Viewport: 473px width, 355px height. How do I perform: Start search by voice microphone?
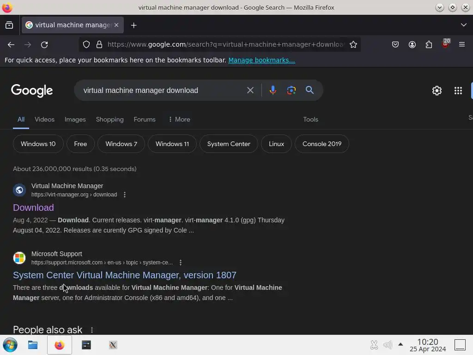click(273, 90)
